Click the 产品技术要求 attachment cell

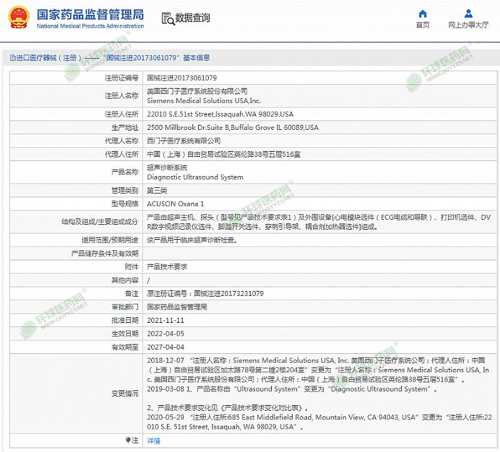(166, 267)
